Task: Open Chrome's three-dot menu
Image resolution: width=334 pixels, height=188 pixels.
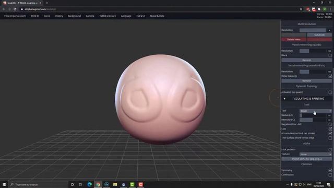Action: [330, 9]
